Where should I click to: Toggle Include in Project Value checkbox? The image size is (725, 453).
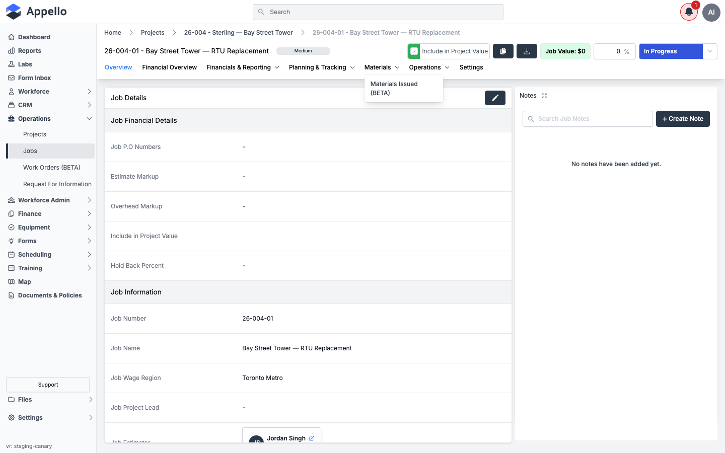click(414, 51)
